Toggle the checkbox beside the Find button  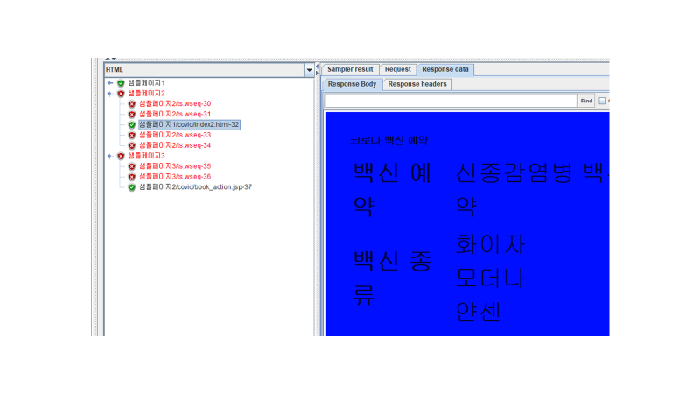[602, 101]
